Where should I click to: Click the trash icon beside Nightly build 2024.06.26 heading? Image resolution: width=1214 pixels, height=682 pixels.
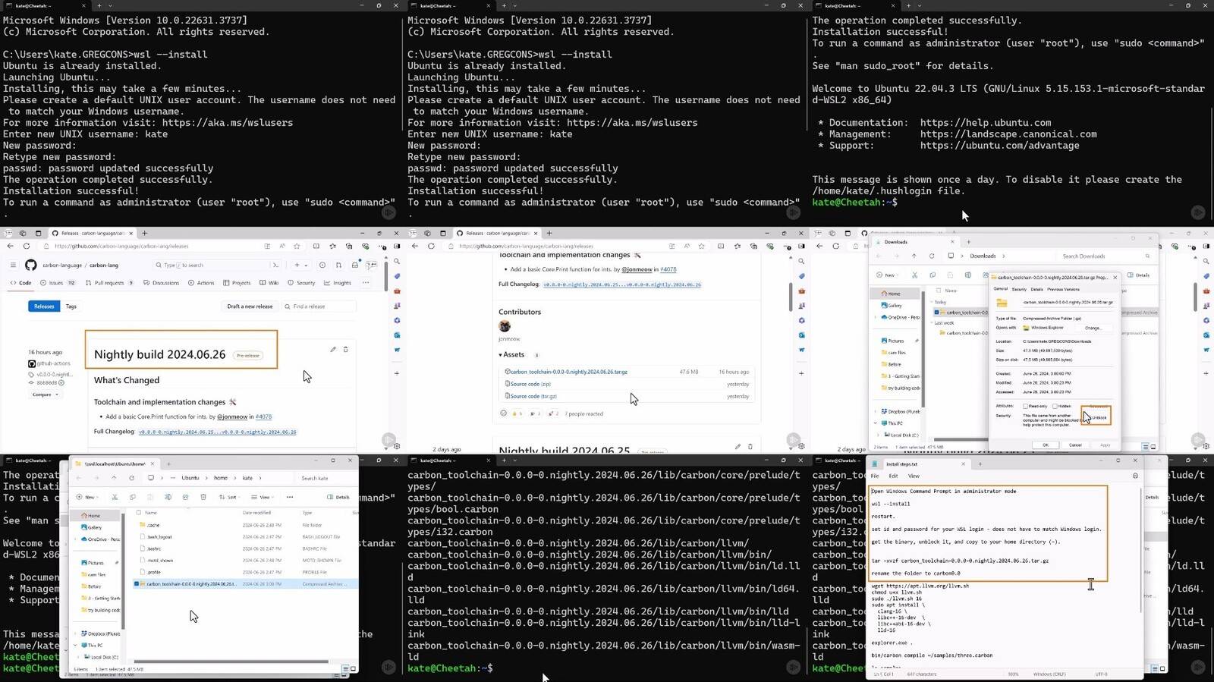click(346, 349)
